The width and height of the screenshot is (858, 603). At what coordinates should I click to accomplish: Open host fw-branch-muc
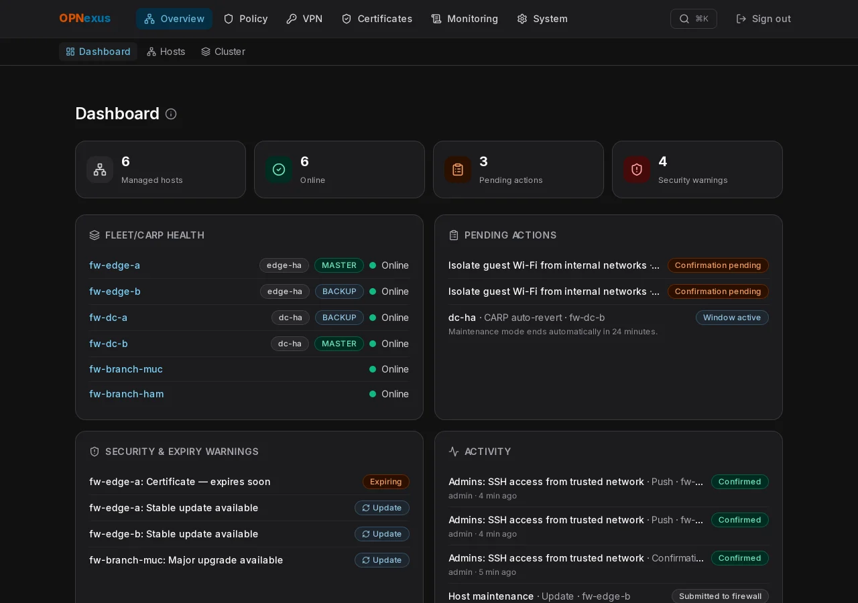click(126, 369)
